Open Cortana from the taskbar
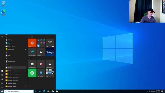This screenshot has height=93, width=165. pyautogui.click(x=36, y=91)
